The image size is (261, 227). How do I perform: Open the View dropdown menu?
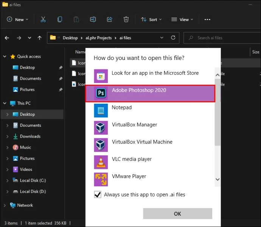click(x=182, y=20)
